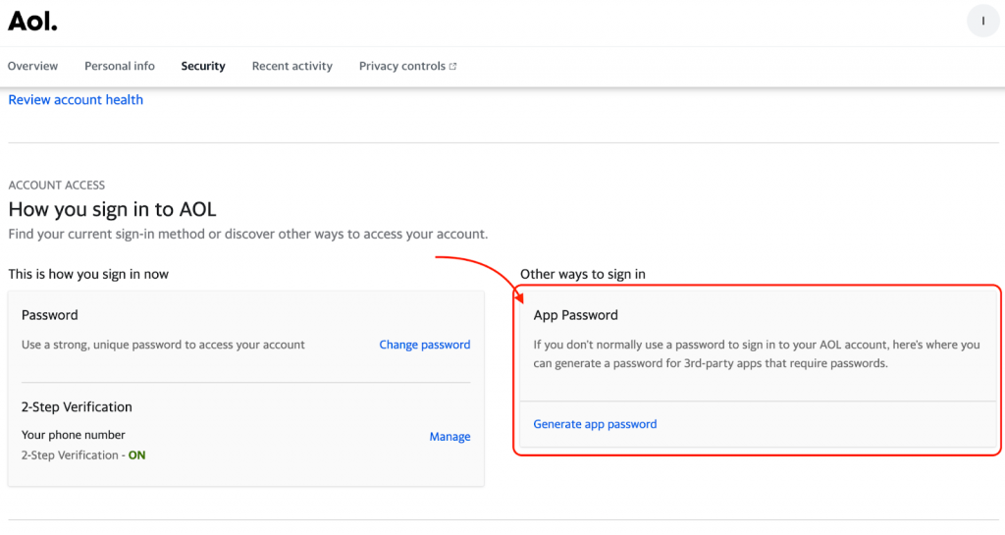1005x535 pixels.
Task: Open the profile avatar menu
Action: tap(982, 21)
